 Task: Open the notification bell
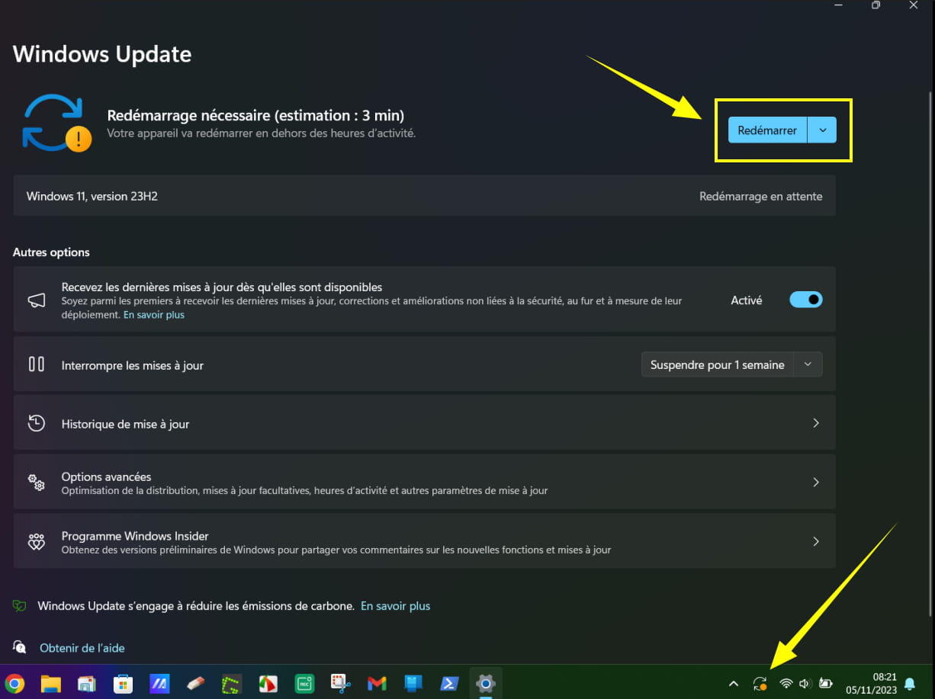point(910,684)
